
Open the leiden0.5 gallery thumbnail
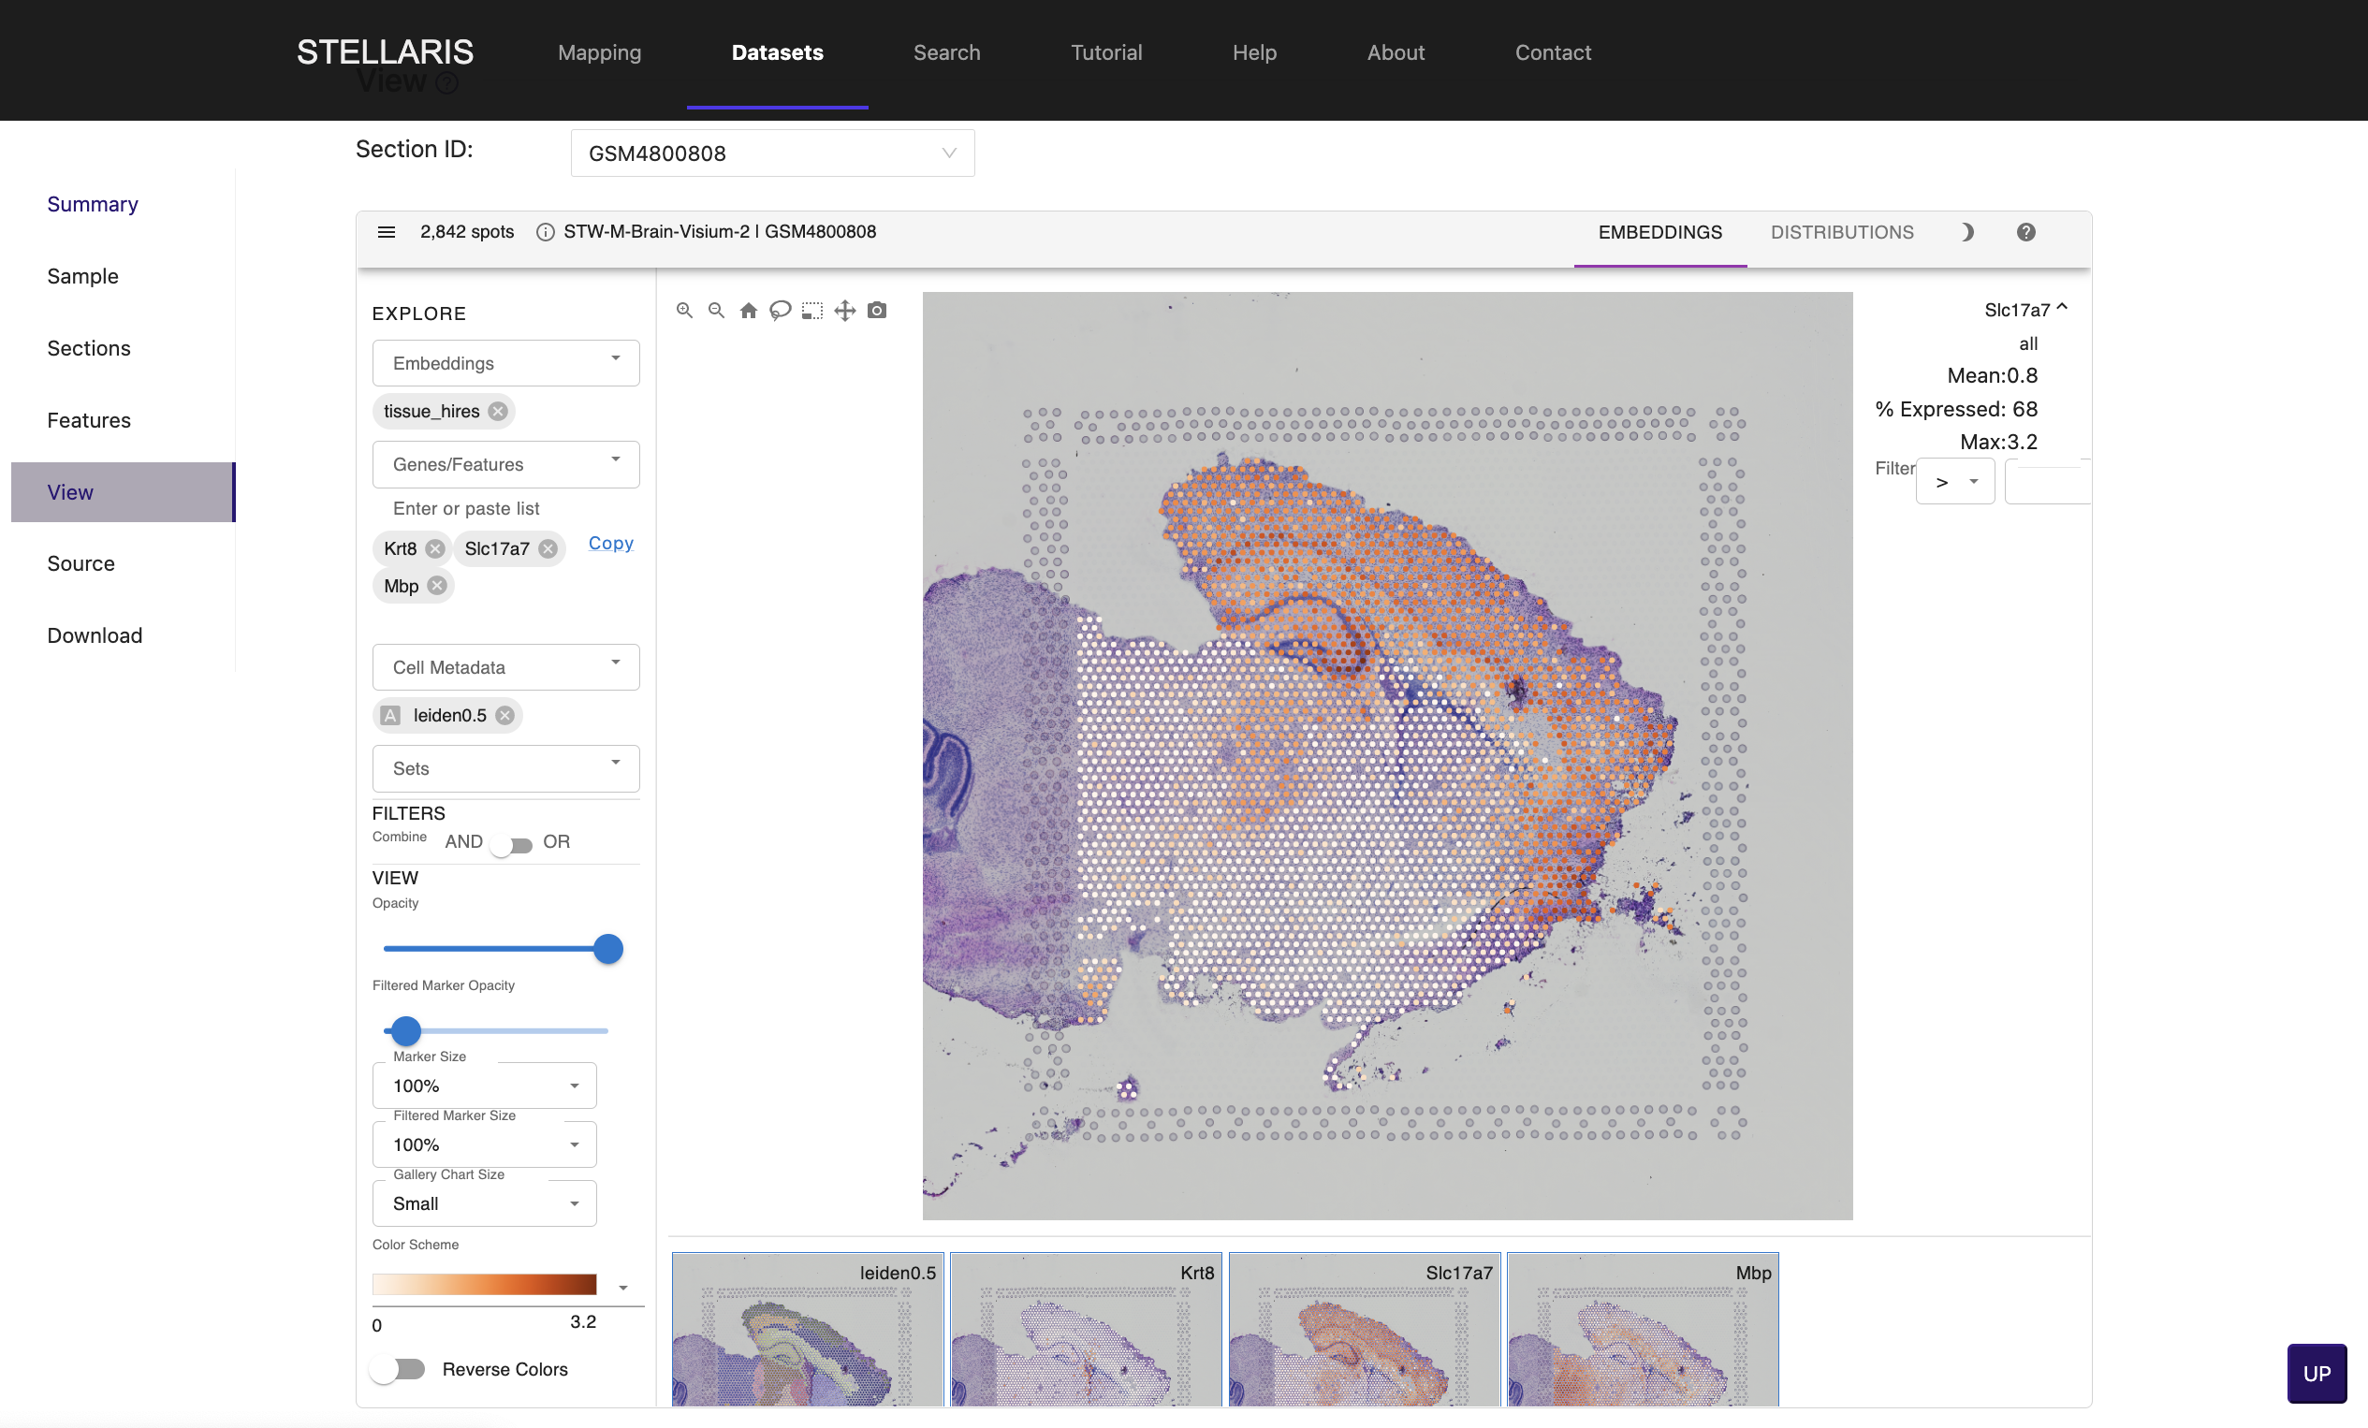(807, 1329)
